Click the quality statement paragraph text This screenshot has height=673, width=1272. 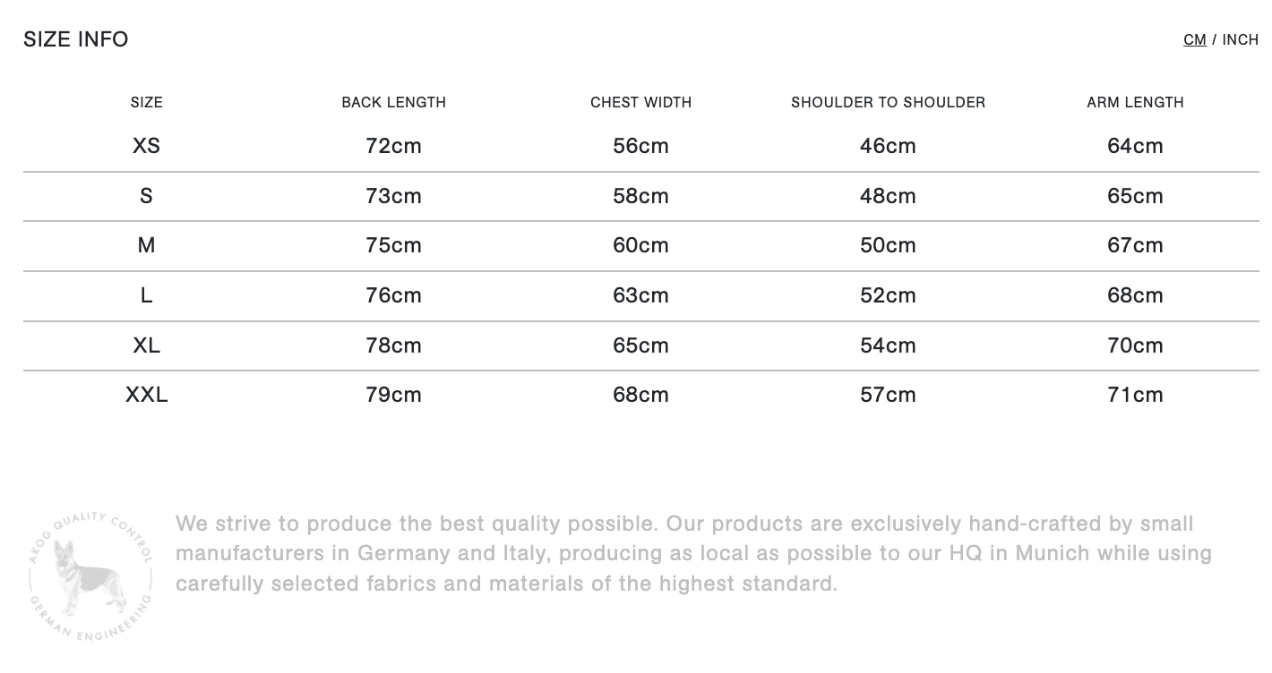(x=694, y=554)
